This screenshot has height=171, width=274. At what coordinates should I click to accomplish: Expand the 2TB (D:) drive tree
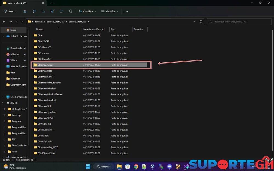pyautogui.click(x=3, y=103)
